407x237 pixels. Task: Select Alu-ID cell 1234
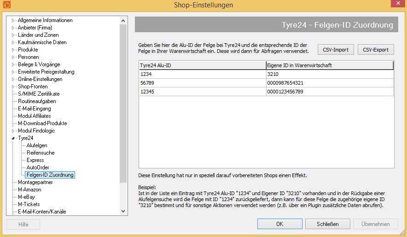(203, 74)
